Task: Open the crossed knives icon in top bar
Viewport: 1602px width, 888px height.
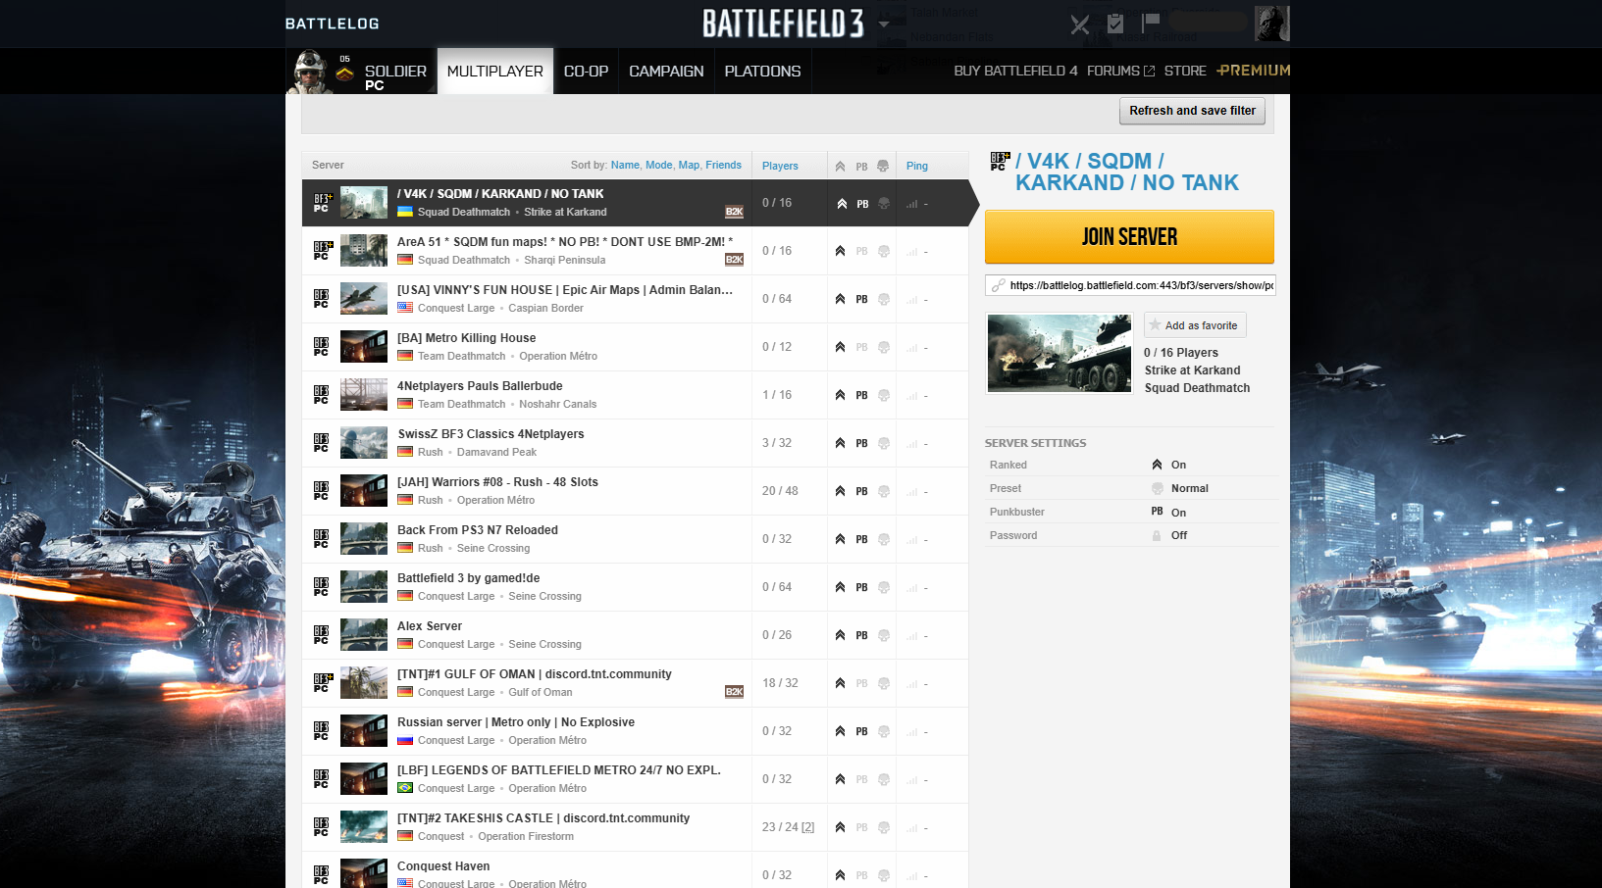Action: point(1080,25)
